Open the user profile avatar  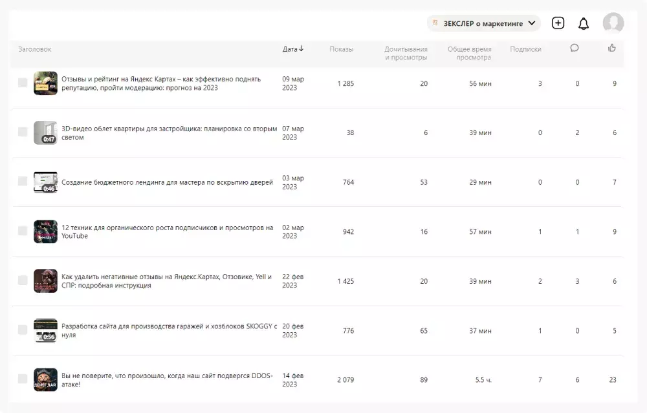pos(613,23)
